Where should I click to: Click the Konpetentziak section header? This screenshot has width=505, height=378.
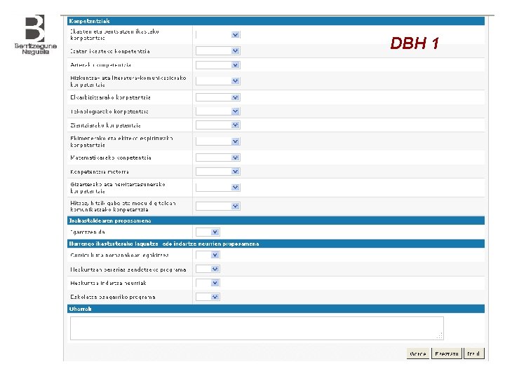276,21
